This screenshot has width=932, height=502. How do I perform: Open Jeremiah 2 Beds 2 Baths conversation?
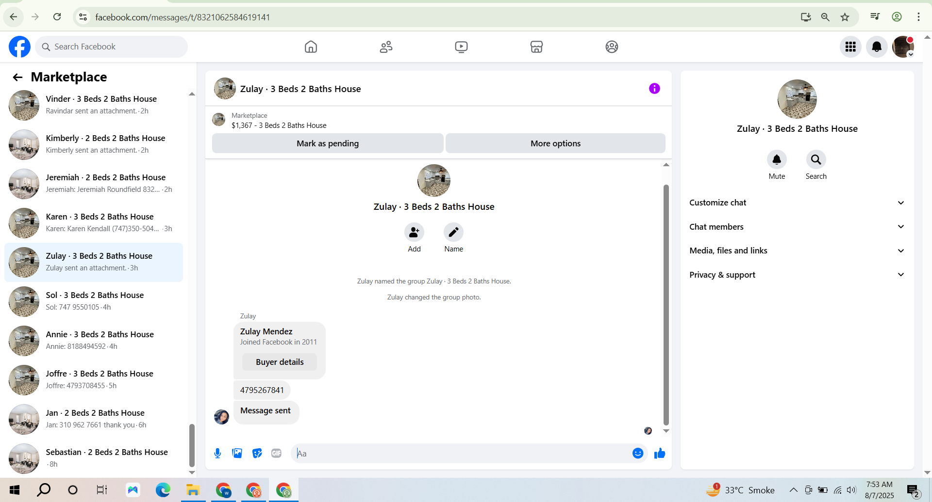point(94,183)
